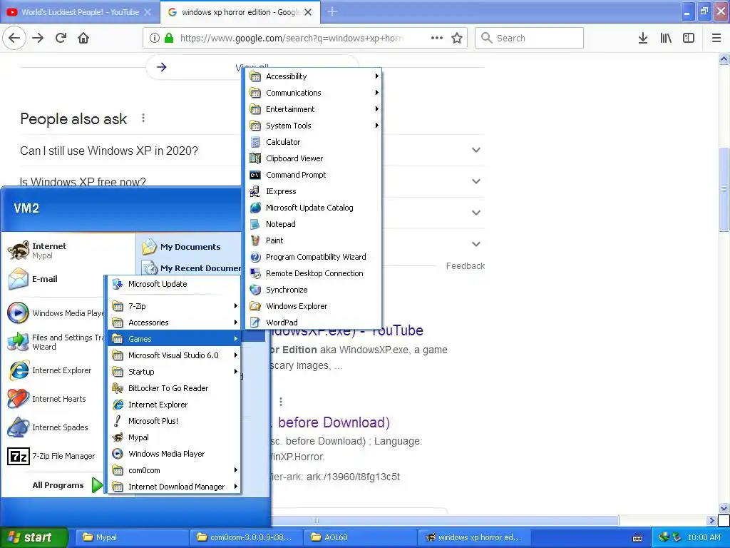Viewport: 730px width, 548px height.
Task: Click the page vertical scrollbar thumb
Action: click(x=724, y=189)
